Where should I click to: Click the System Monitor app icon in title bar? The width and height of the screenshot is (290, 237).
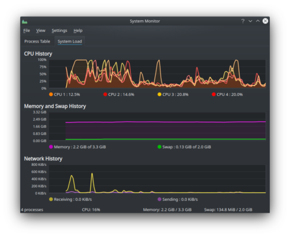25,21
